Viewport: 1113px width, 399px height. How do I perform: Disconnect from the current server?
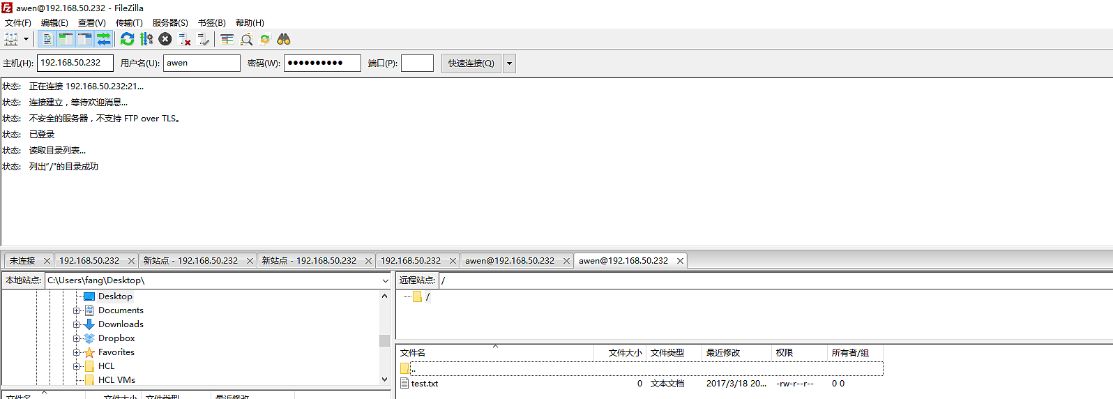click(x=184, y=39)
